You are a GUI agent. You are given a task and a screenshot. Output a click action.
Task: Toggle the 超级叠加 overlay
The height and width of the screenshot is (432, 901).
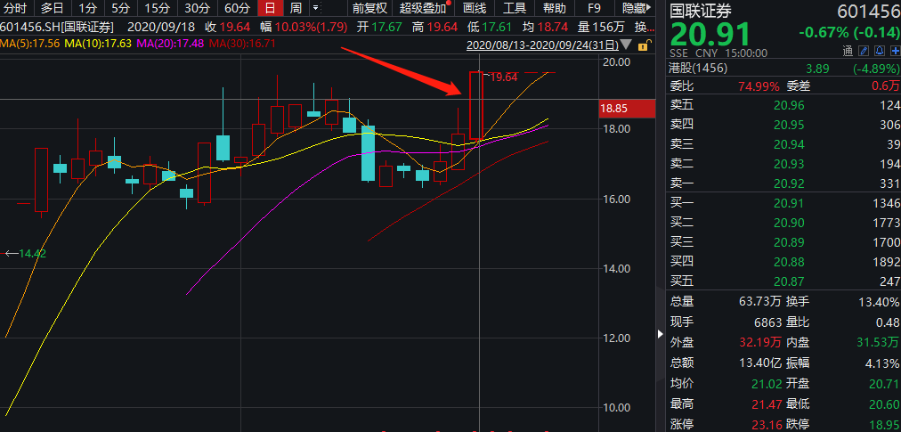point(422,8)
